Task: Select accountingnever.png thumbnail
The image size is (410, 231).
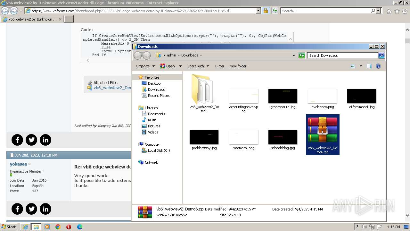Action: point(243,96)
